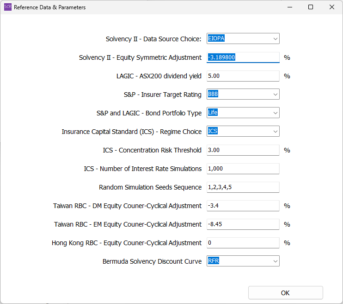Expand the Insurer Target Rating dropdown
This screenshot has width=343, height=304.
[243, 95]
